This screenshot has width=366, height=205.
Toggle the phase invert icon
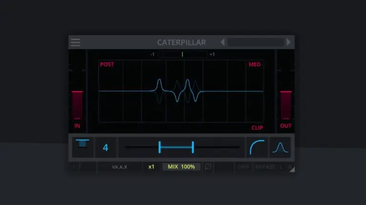(x=208, y=167)
